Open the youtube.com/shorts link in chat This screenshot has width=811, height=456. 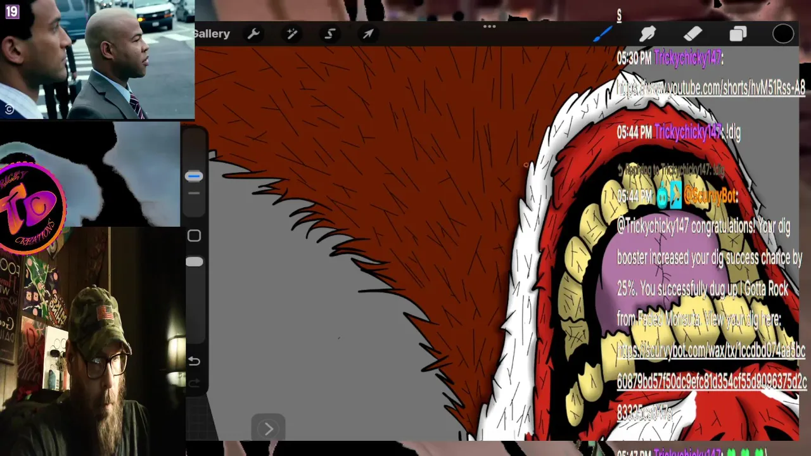711,89
